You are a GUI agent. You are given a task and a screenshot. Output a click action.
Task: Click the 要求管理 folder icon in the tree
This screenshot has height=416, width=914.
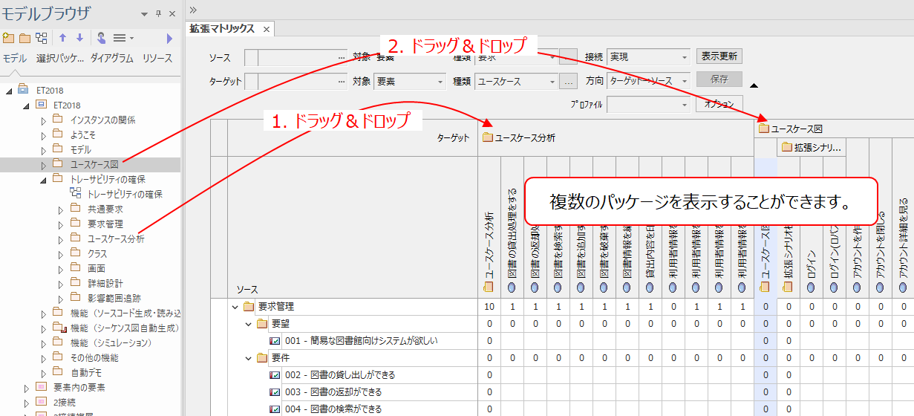[75, 223]
